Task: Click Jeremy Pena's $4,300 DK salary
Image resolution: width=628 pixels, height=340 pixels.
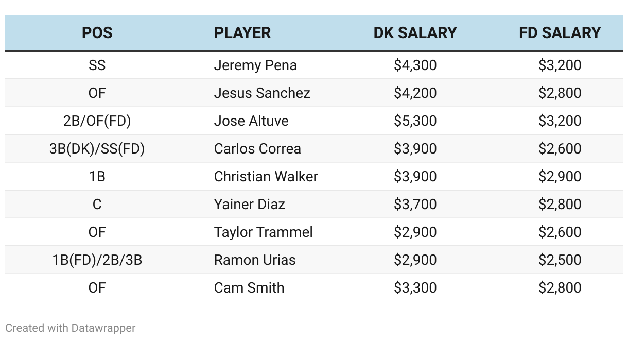Action: coord(415,65)
